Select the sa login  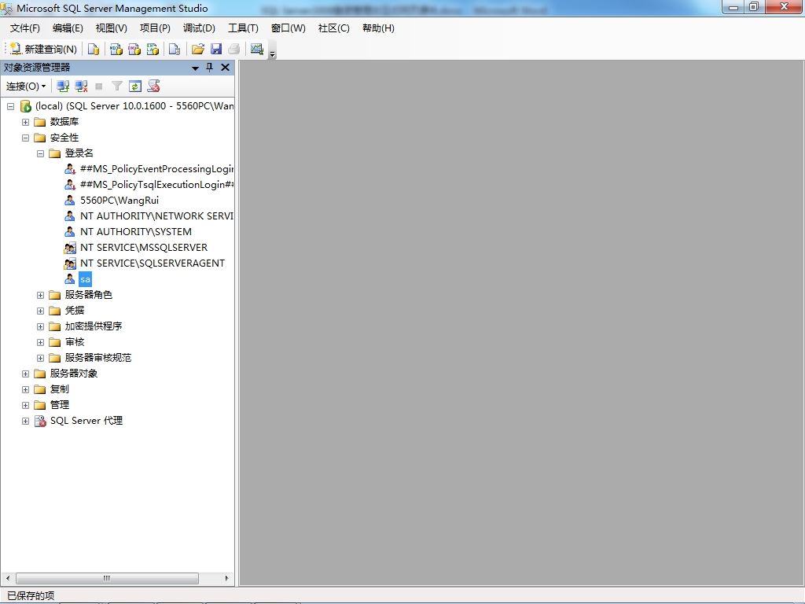pyautogui.click(x=85, y=279)
